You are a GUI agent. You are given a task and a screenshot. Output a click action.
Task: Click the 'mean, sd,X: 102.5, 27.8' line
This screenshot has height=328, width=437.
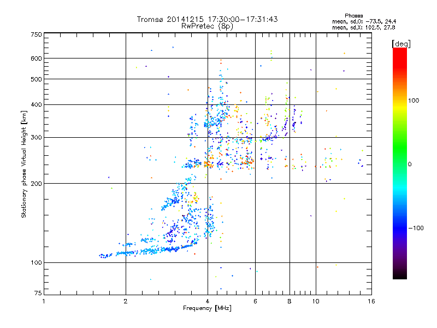(x=363, y=27)
